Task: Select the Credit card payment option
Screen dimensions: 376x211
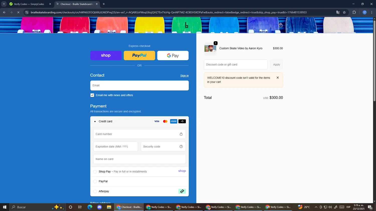Action: coord(95,121)
